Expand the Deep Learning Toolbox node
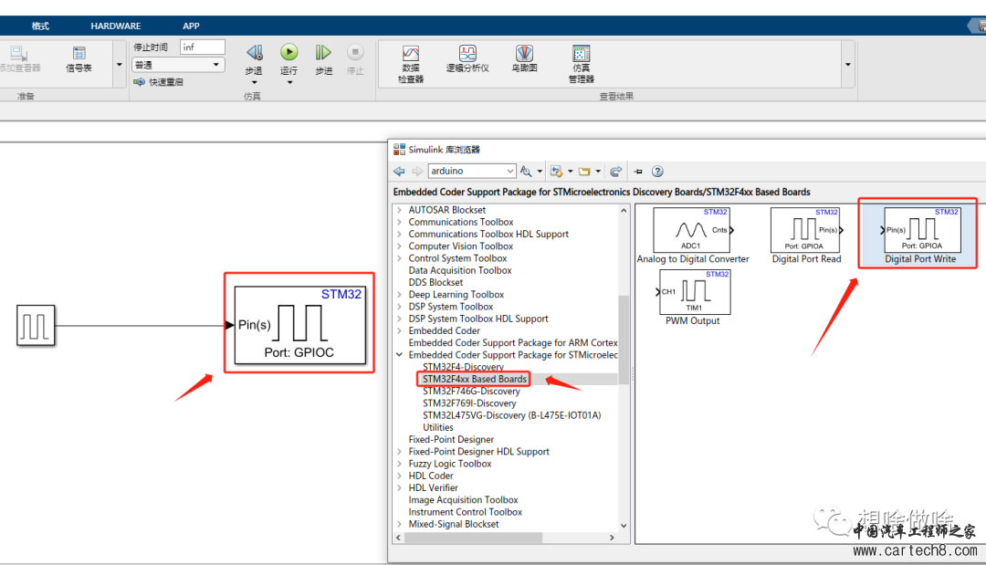This screenshot has width=986, height=565. click(x=399, y=294)
